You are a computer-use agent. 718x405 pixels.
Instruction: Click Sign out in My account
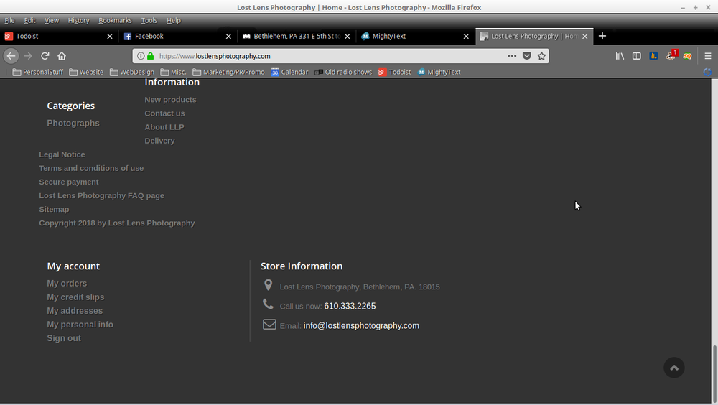click(64, 338)
